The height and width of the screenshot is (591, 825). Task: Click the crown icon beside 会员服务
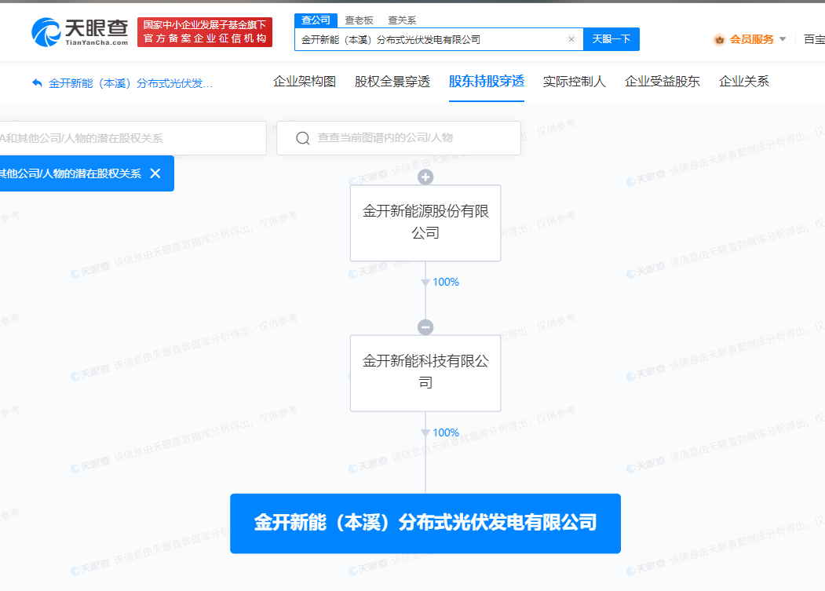[719, 38]
